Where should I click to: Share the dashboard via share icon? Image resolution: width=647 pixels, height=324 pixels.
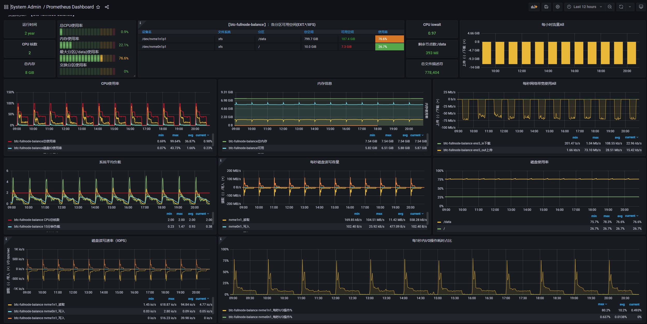pos(107,7)
